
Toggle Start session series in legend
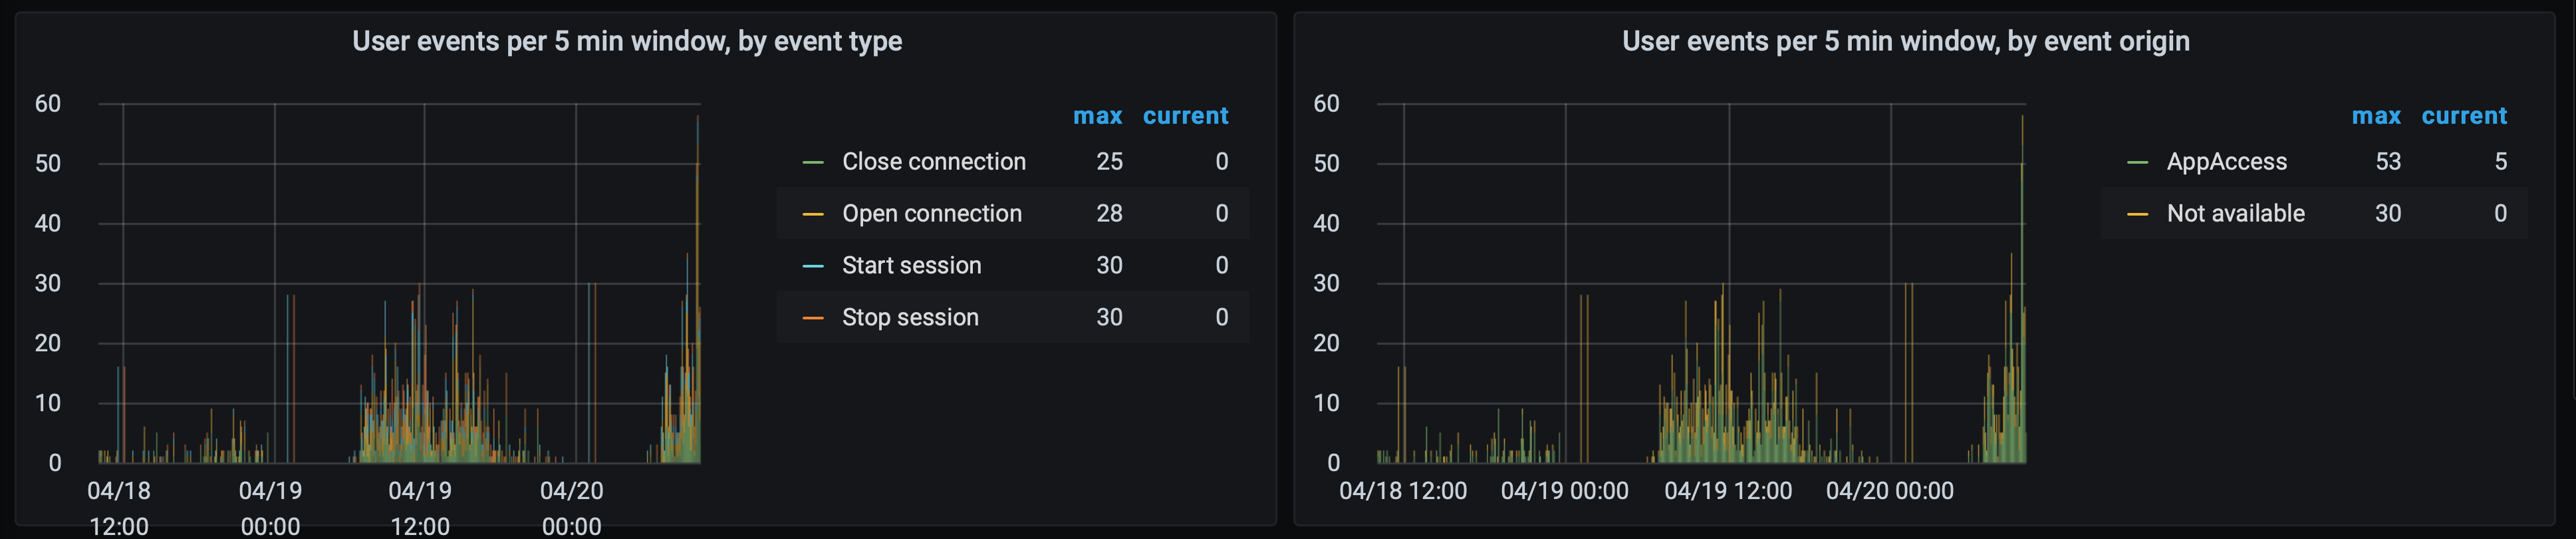pos(912,265)
